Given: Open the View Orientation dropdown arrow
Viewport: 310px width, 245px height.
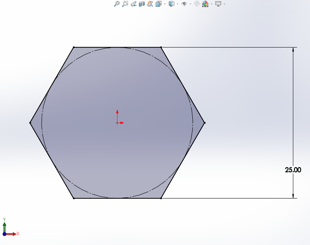Looking at the screenshot, I should coord(165,4).
